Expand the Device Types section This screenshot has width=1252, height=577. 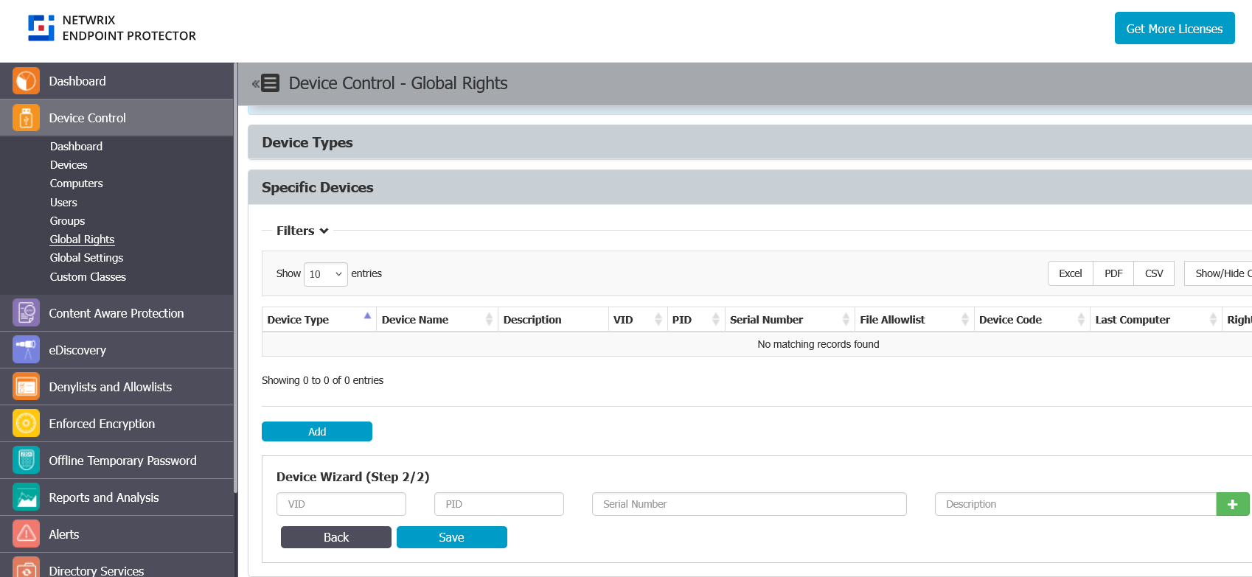pyautogui.click(x=750, y=142)
